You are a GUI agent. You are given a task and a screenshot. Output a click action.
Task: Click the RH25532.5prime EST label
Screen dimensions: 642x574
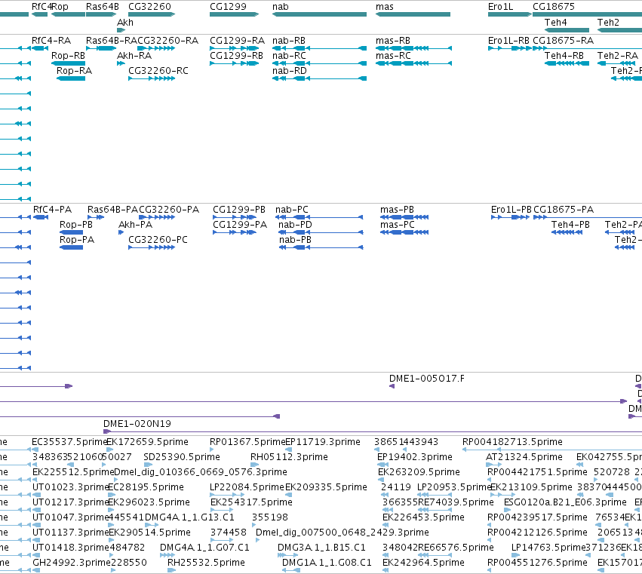207,563
